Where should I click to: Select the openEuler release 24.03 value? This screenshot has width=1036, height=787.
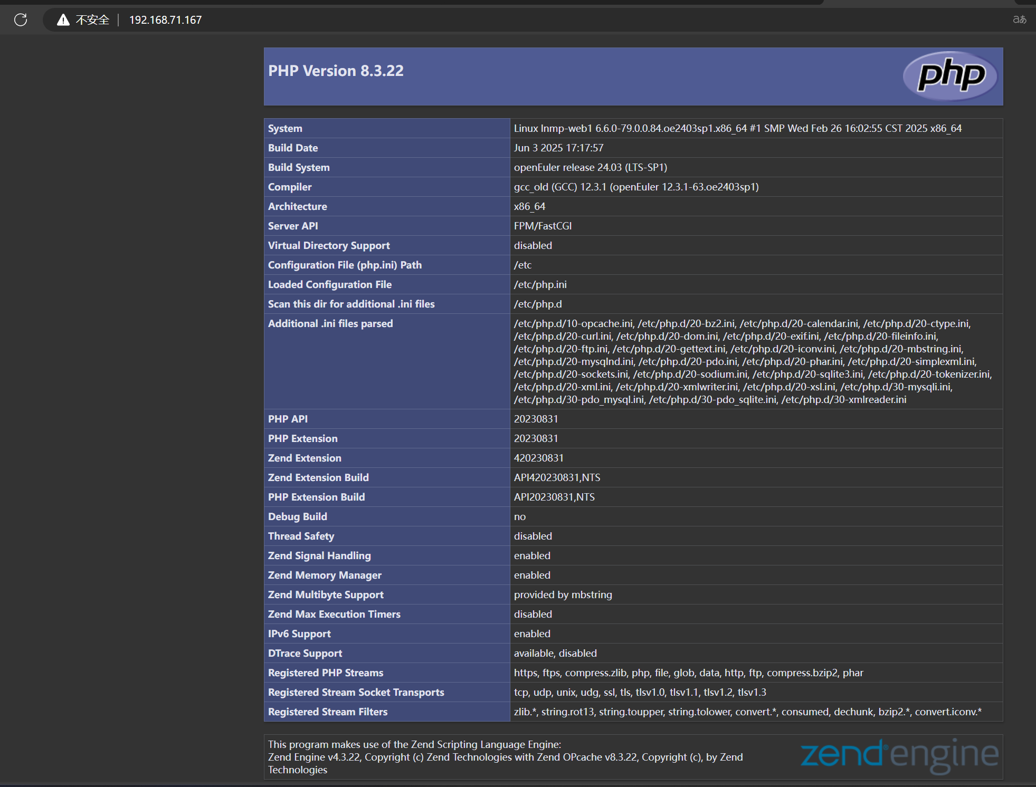591,167
